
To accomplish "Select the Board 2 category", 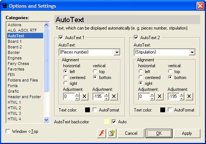I will 25,47.
